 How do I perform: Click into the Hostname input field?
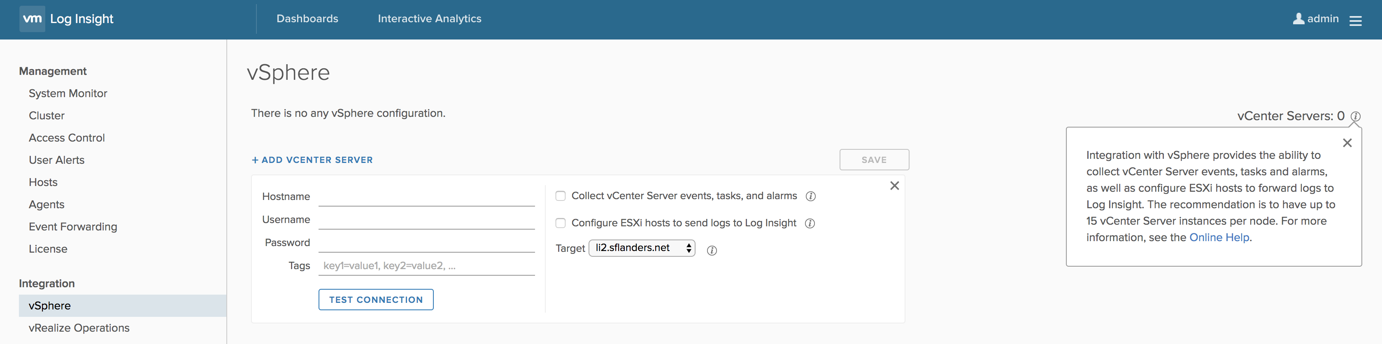[x=426, y=197]
